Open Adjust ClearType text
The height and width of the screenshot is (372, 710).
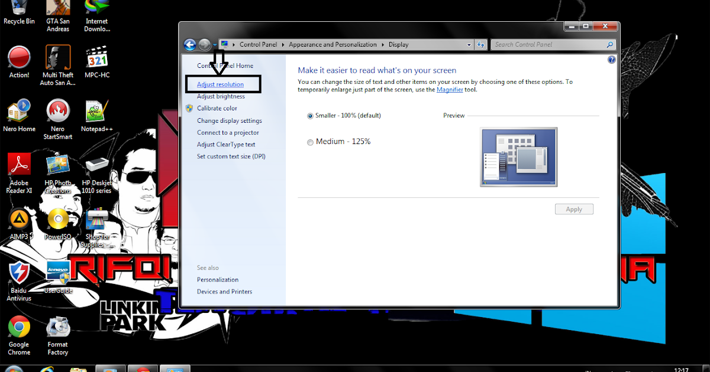[x=226, y=144]
